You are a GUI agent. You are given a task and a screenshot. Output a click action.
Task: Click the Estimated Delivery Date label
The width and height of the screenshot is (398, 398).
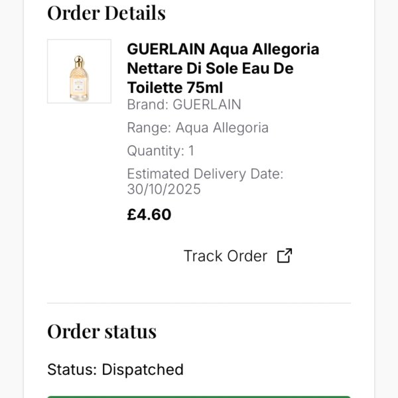pos(205,174)
